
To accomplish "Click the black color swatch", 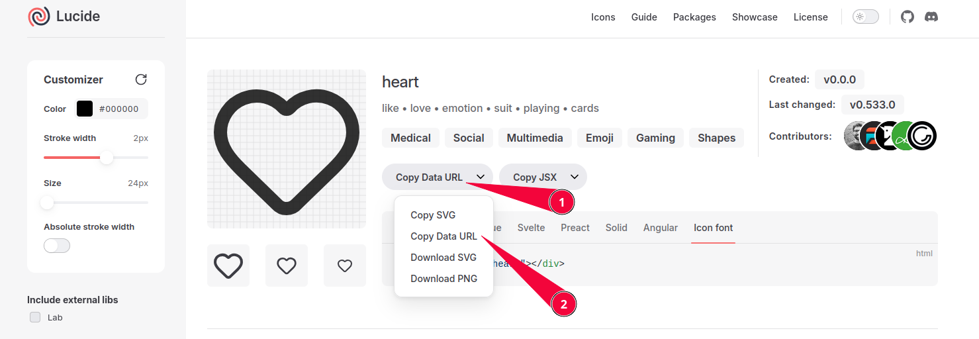I will click(x=85, y=109).
